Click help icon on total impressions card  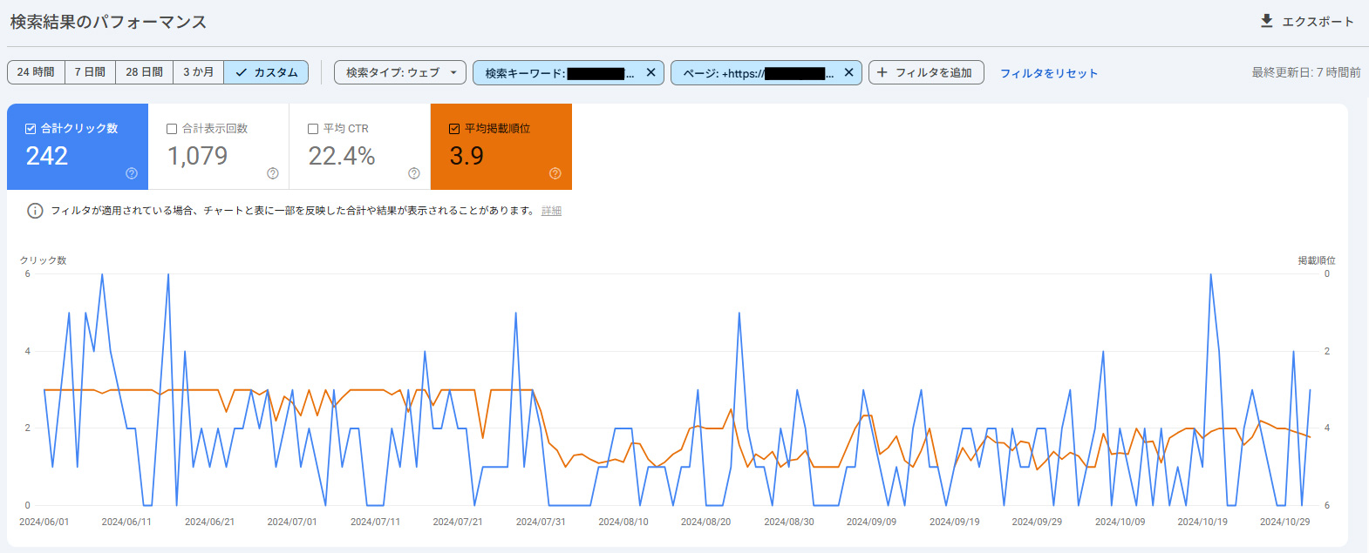273,173
